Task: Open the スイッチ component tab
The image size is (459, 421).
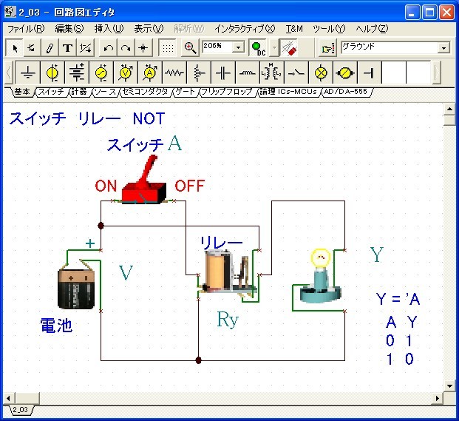Action: [51, 92]
